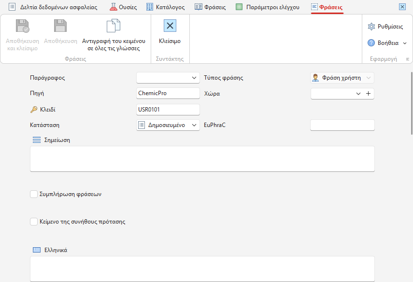This screenshot has width=413, height=282.
Task: Tick the Κείμενο της συνήθους πρότασης checkbox
Action: click(x=34, y=222)
